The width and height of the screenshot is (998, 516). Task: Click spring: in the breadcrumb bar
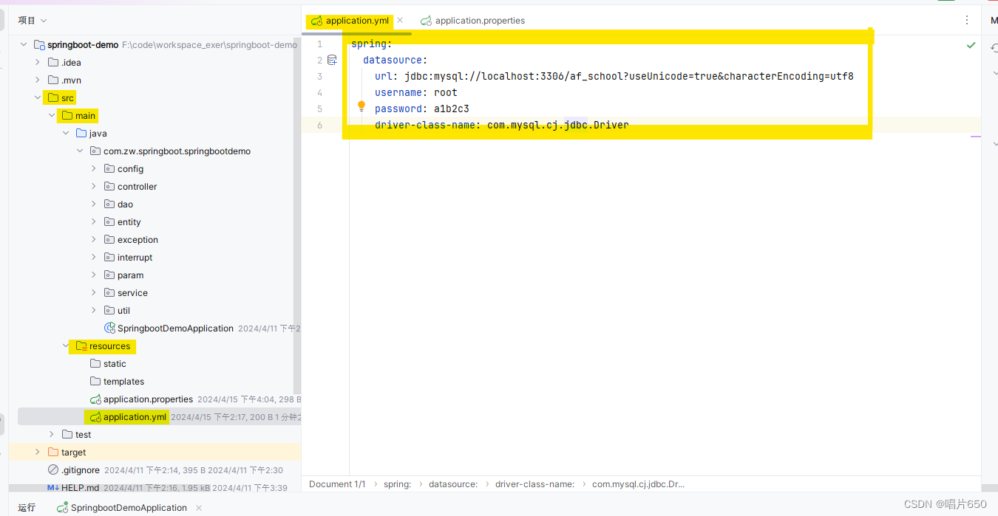[397, 484]
